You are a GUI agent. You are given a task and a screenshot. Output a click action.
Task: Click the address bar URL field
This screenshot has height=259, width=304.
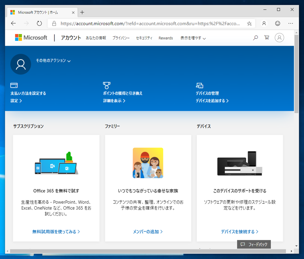coord(150,24)
